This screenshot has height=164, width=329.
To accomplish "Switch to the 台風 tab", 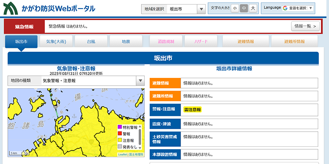I will click(x=91, y=42).
